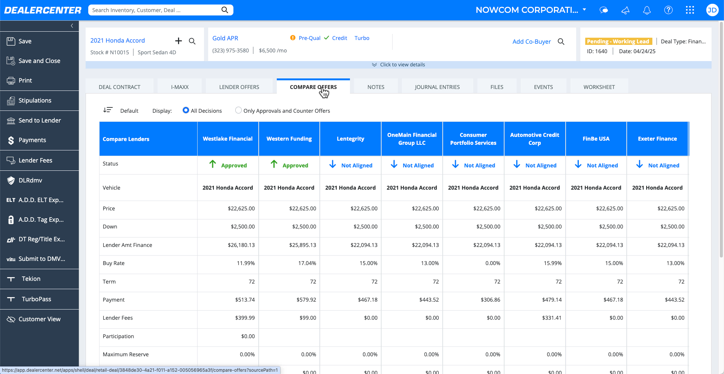Click the Save disk icon in the sidebar
The width and height of the screenshot is (724, 374).
(11, 41)
